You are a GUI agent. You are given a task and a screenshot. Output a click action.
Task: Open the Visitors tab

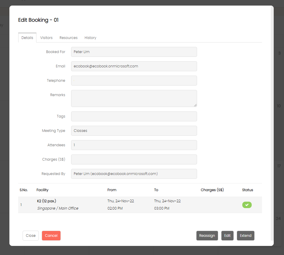46,38
